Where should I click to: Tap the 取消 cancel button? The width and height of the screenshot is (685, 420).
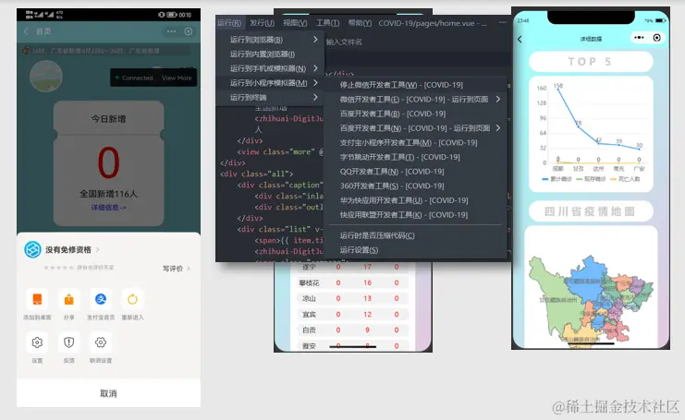pyautogui.click(x=108, y=393)
